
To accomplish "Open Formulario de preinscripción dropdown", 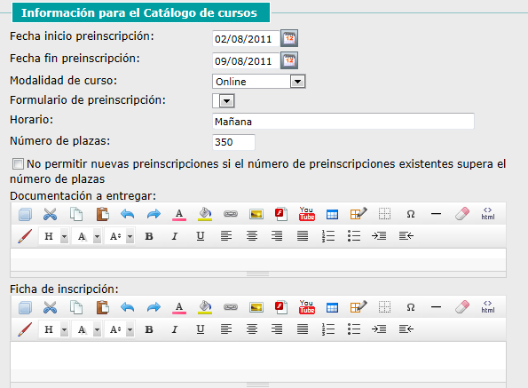I will (224, 100).
